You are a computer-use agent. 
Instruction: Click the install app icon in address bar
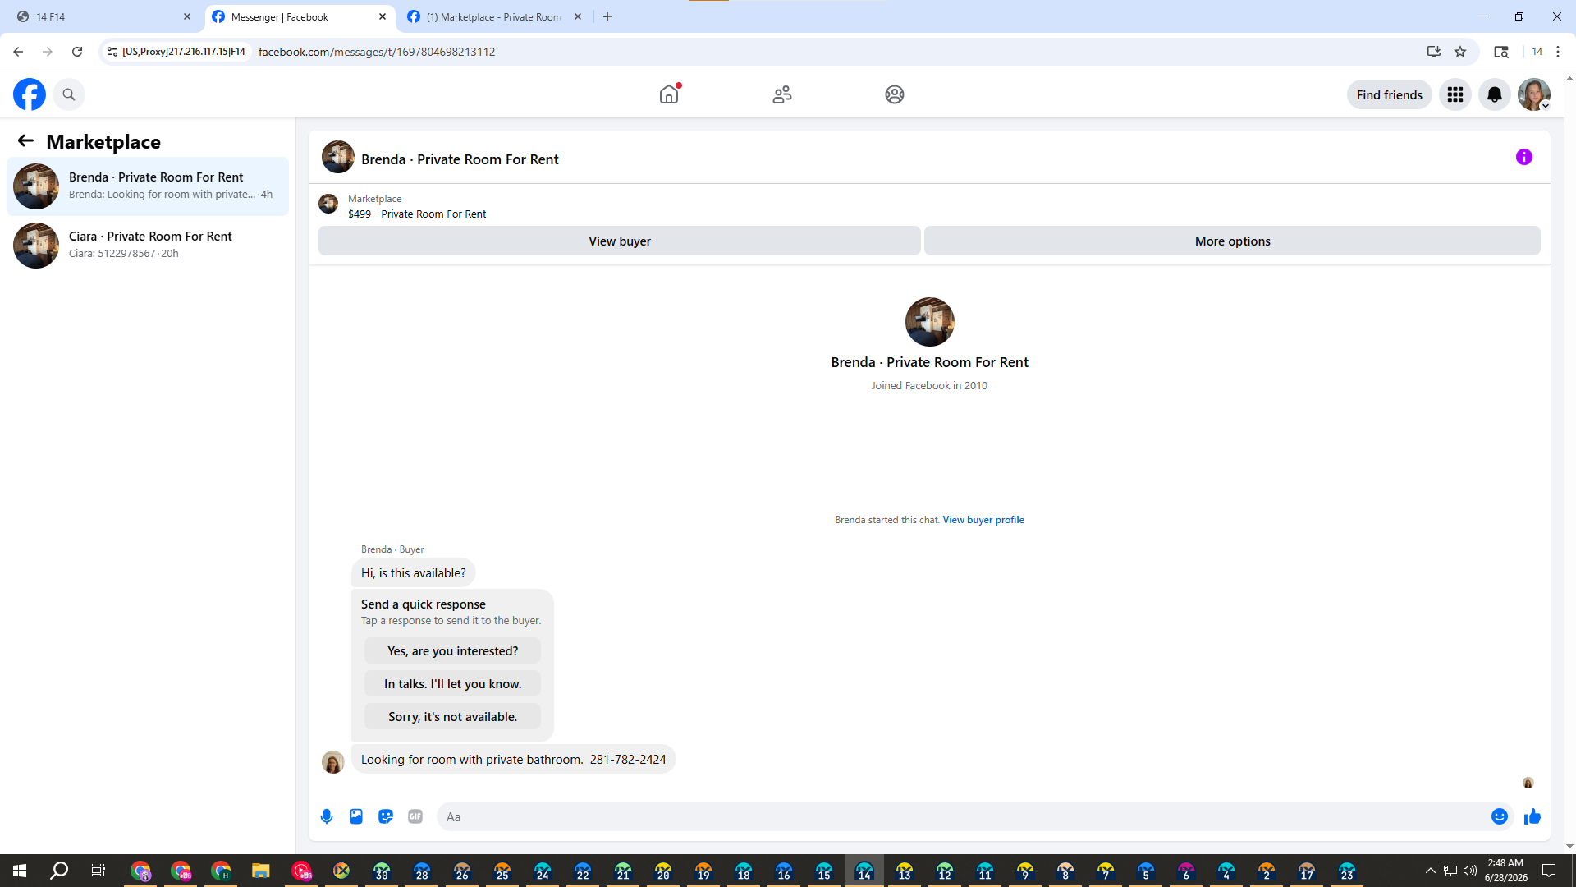coord(1434,52)
